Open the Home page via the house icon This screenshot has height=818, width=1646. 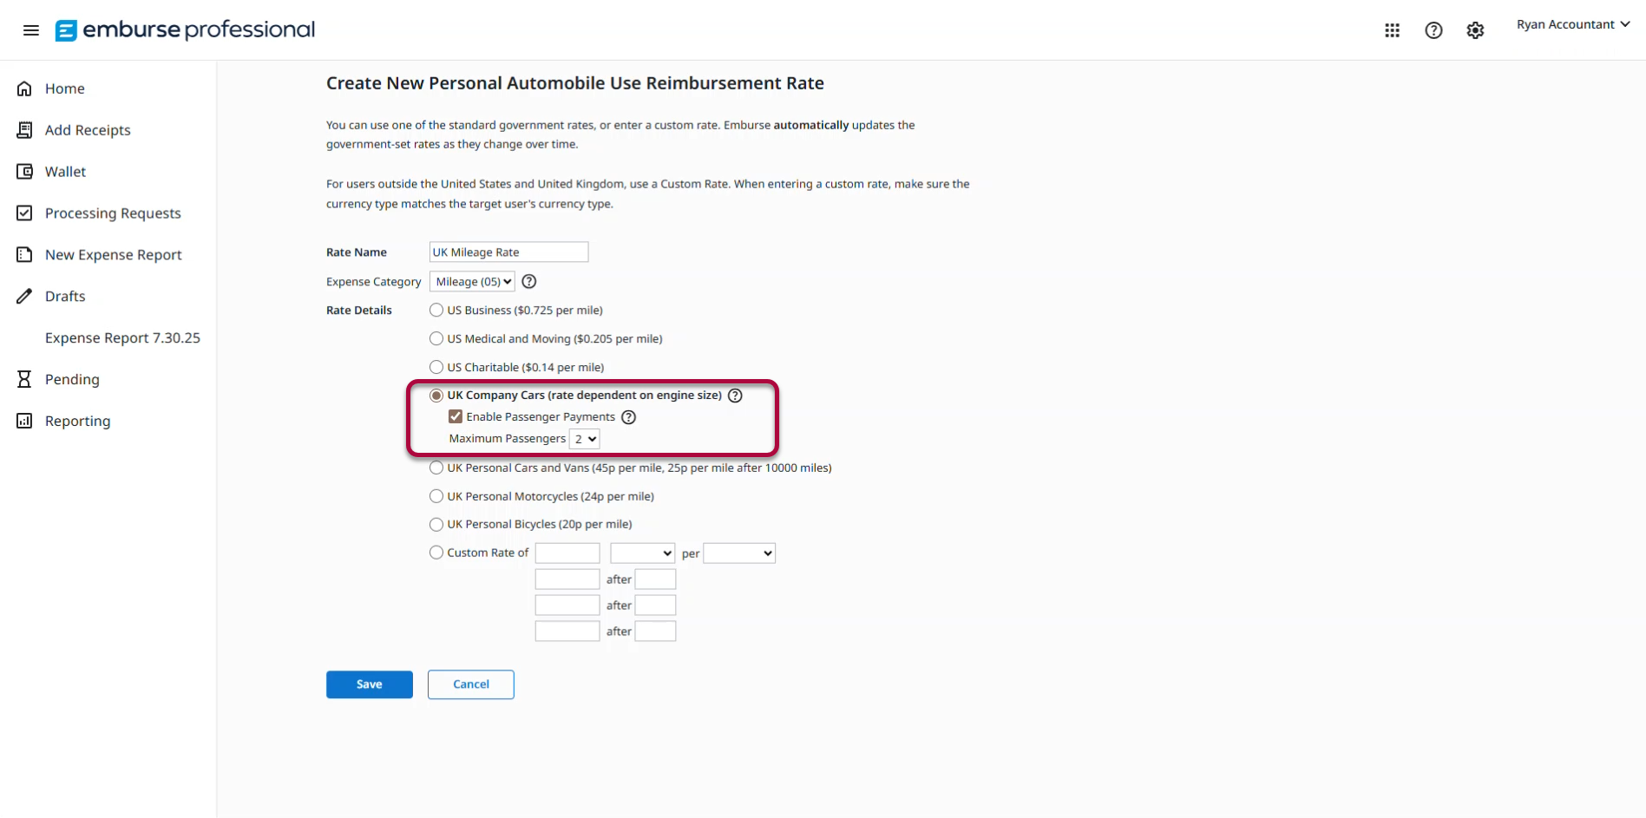tap(24, 88)
